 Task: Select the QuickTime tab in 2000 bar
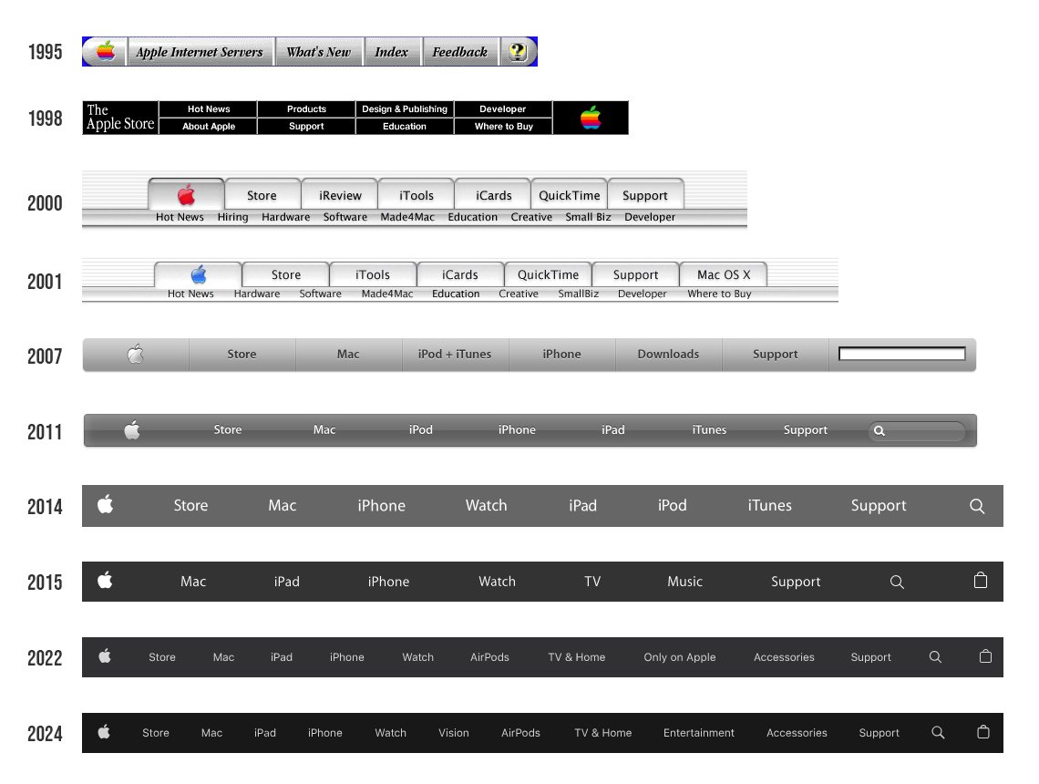(570, 195)
